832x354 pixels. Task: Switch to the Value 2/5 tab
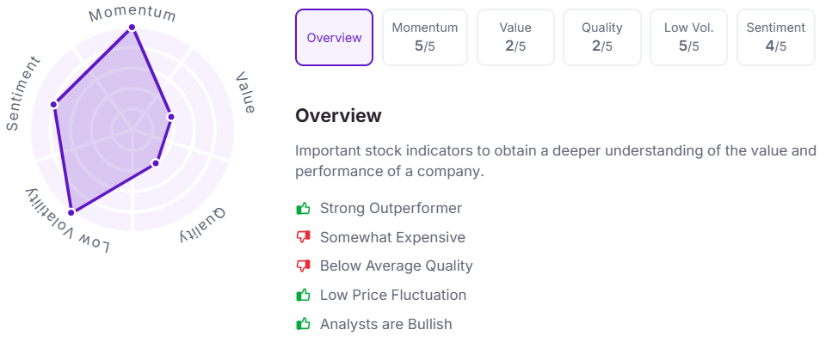click(515, 38)
